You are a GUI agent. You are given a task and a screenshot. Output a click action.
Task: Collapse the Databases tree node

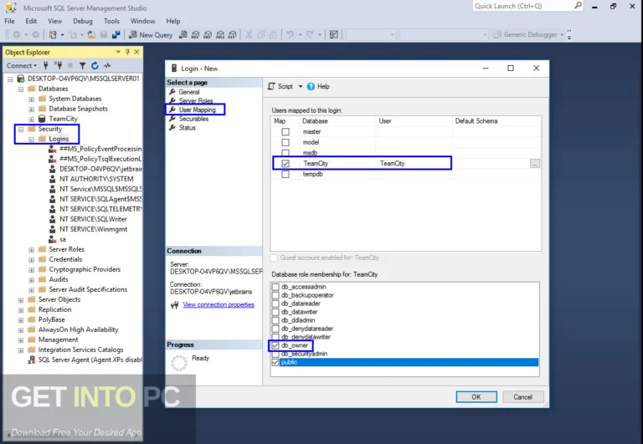[x=21, y=89]
